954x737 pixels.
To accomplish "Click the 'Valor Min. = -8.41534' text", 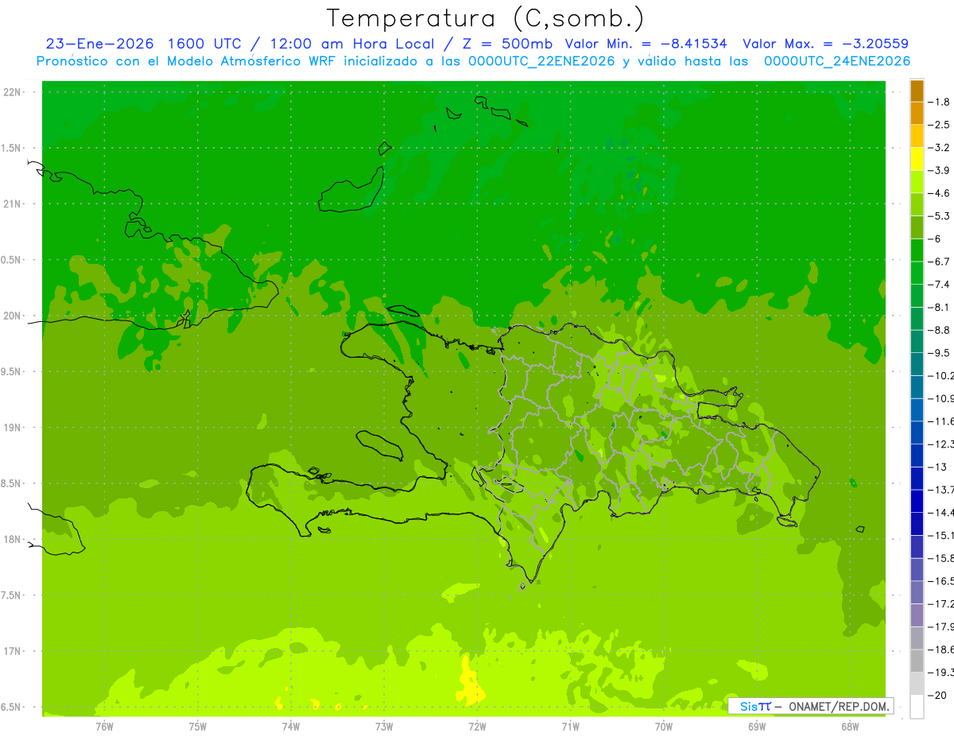I will point(646,44).
